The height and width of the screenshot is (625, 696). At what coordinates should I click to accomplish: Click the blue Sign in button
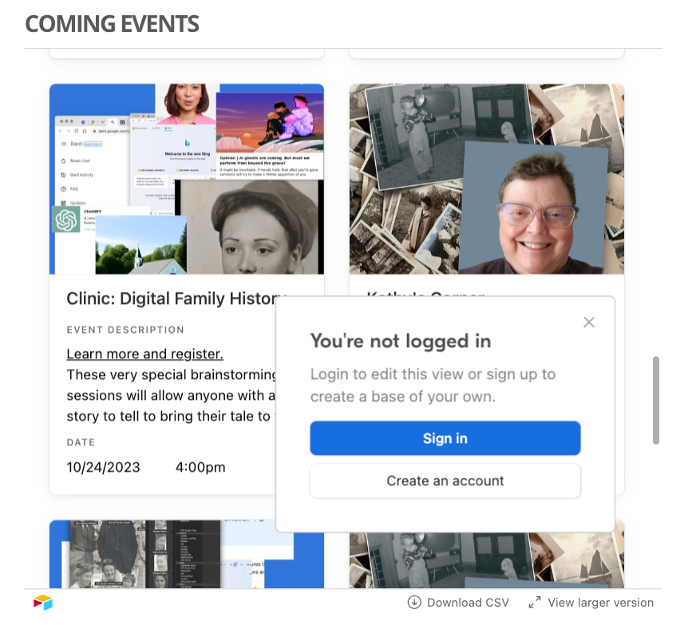[445, 438]
